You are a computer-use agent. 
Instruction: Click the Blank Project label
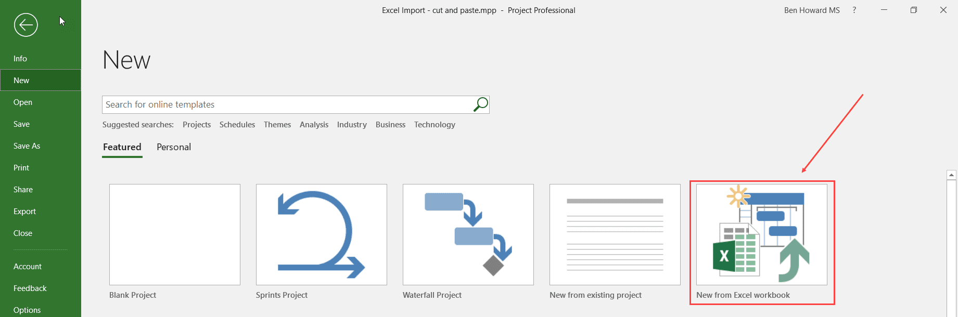tap(133, 295)
